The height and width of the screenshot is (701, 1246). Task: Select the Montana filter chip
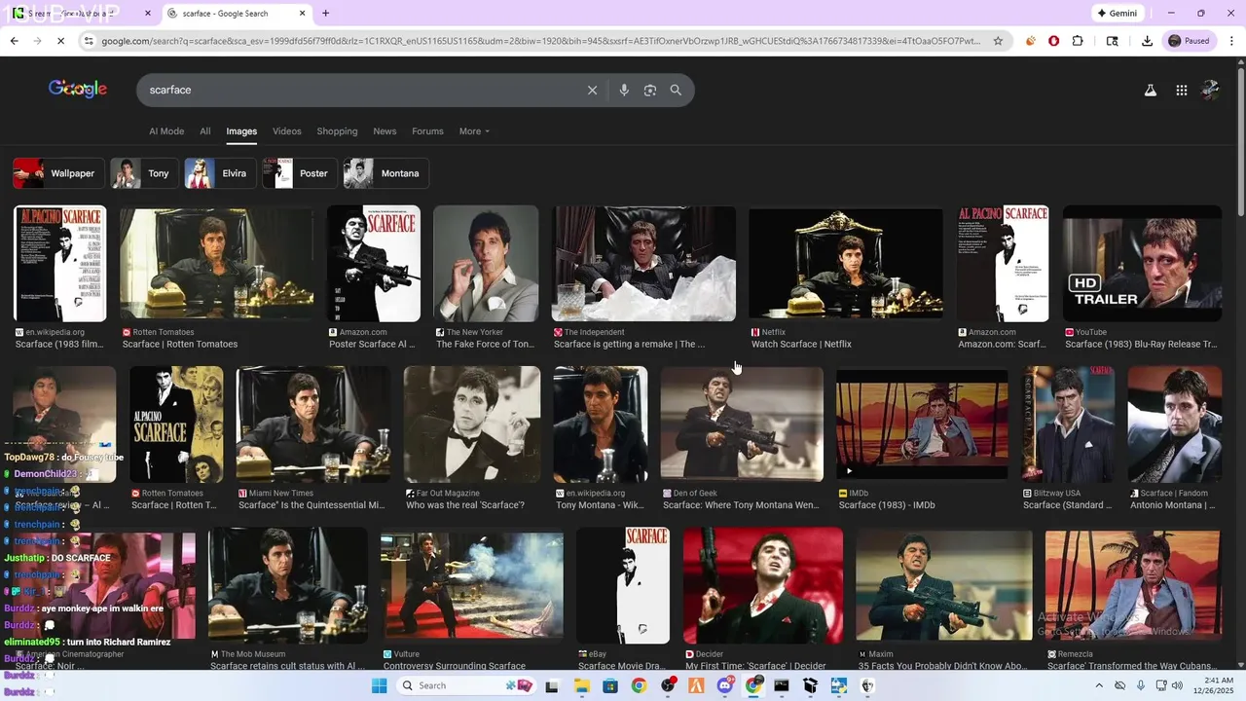coord(386,173)
